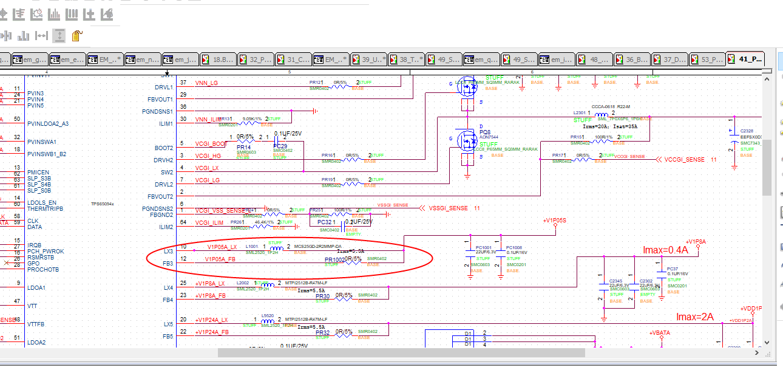Select the VCGI_HG net label
This screenshot has height=367, width=783.
207,156
